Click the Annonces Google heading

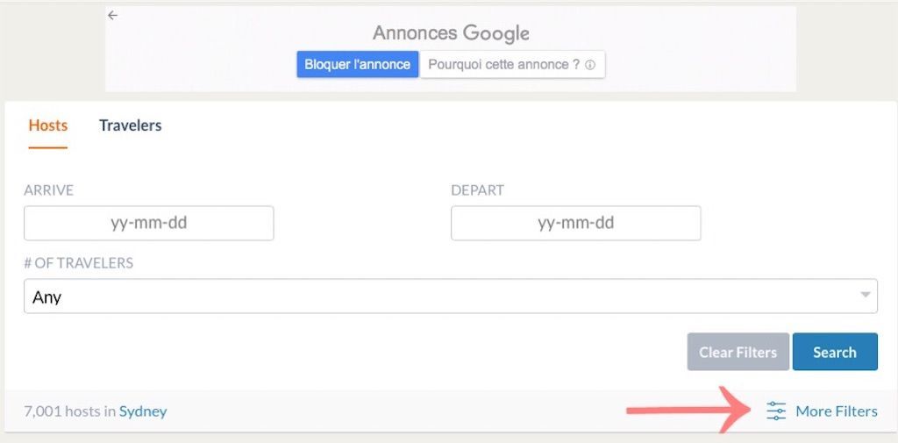coord(452,33)
